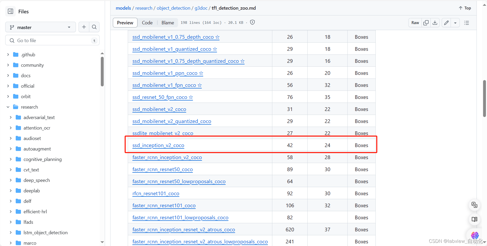
Task: Open ssd_mobilenet_v2_quantized_coco link
Action: click(172, 121)
